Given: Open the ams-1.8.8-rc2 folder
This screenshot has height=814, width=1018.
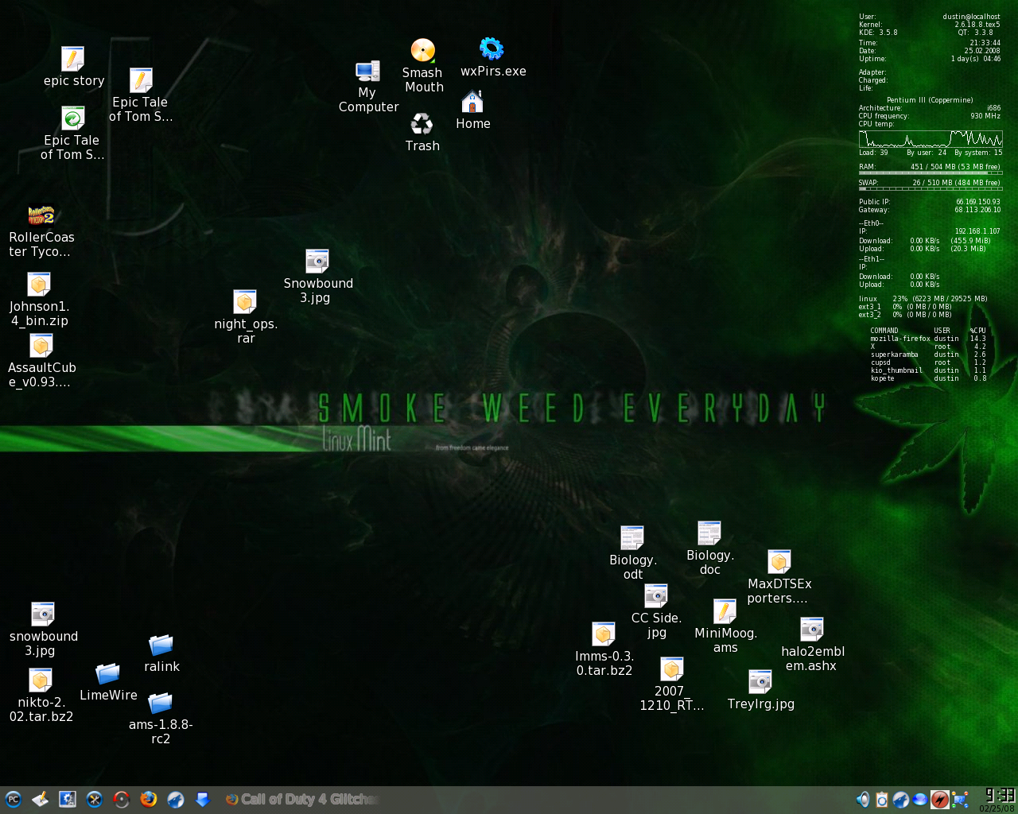Looking at the screenshot, I should pyautogui.click(x=161, y=704).
